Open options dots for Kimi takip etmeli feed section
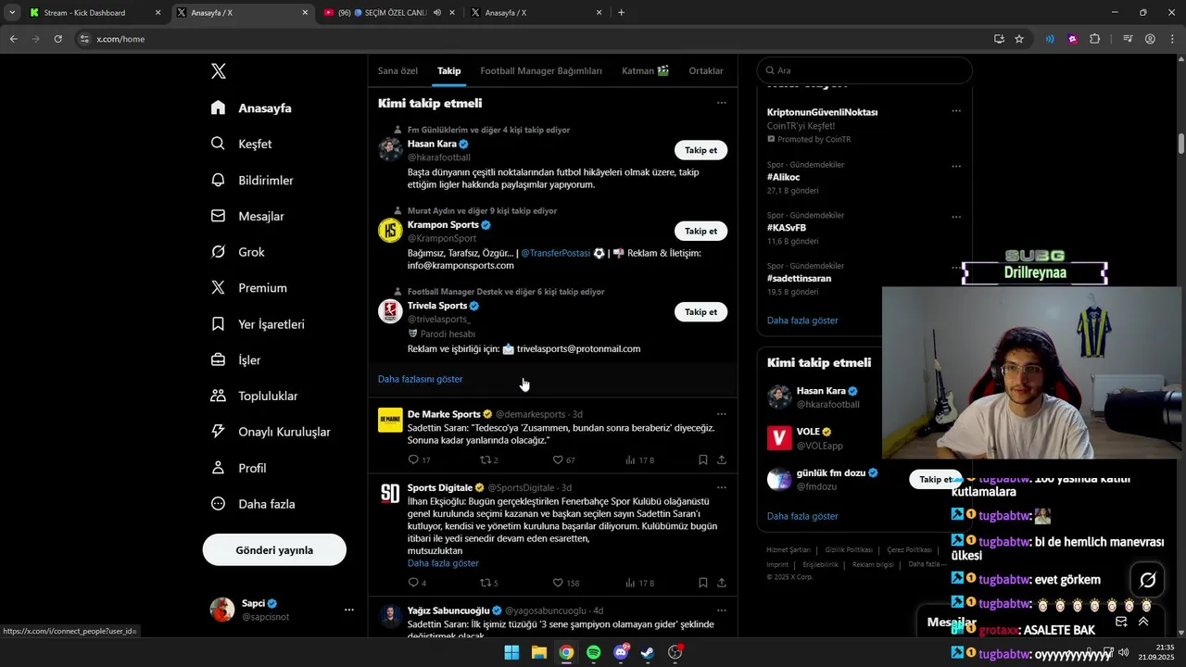Screen dimensions: 1186x667 pyautogui.click(x=721, y=103)
